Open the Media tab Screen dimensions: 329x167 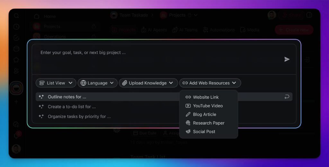pos(250,30)
